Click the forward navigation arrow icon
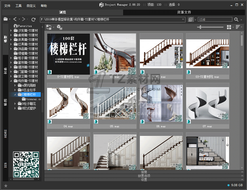 tap(23, 19)
